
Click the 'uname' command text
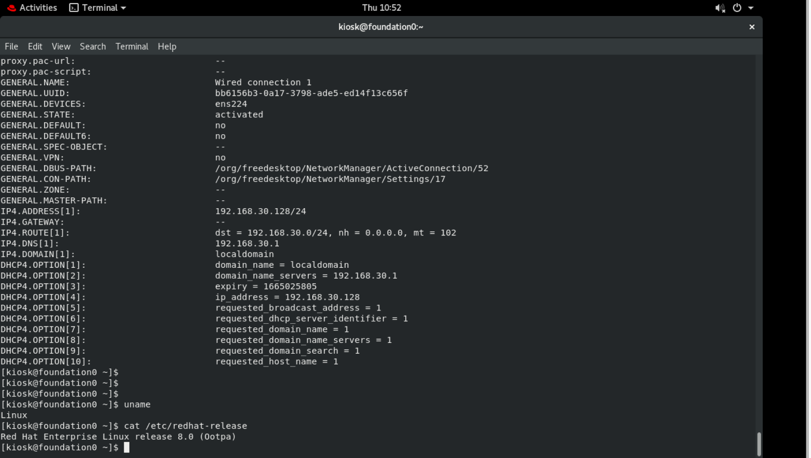coord(137,405)
